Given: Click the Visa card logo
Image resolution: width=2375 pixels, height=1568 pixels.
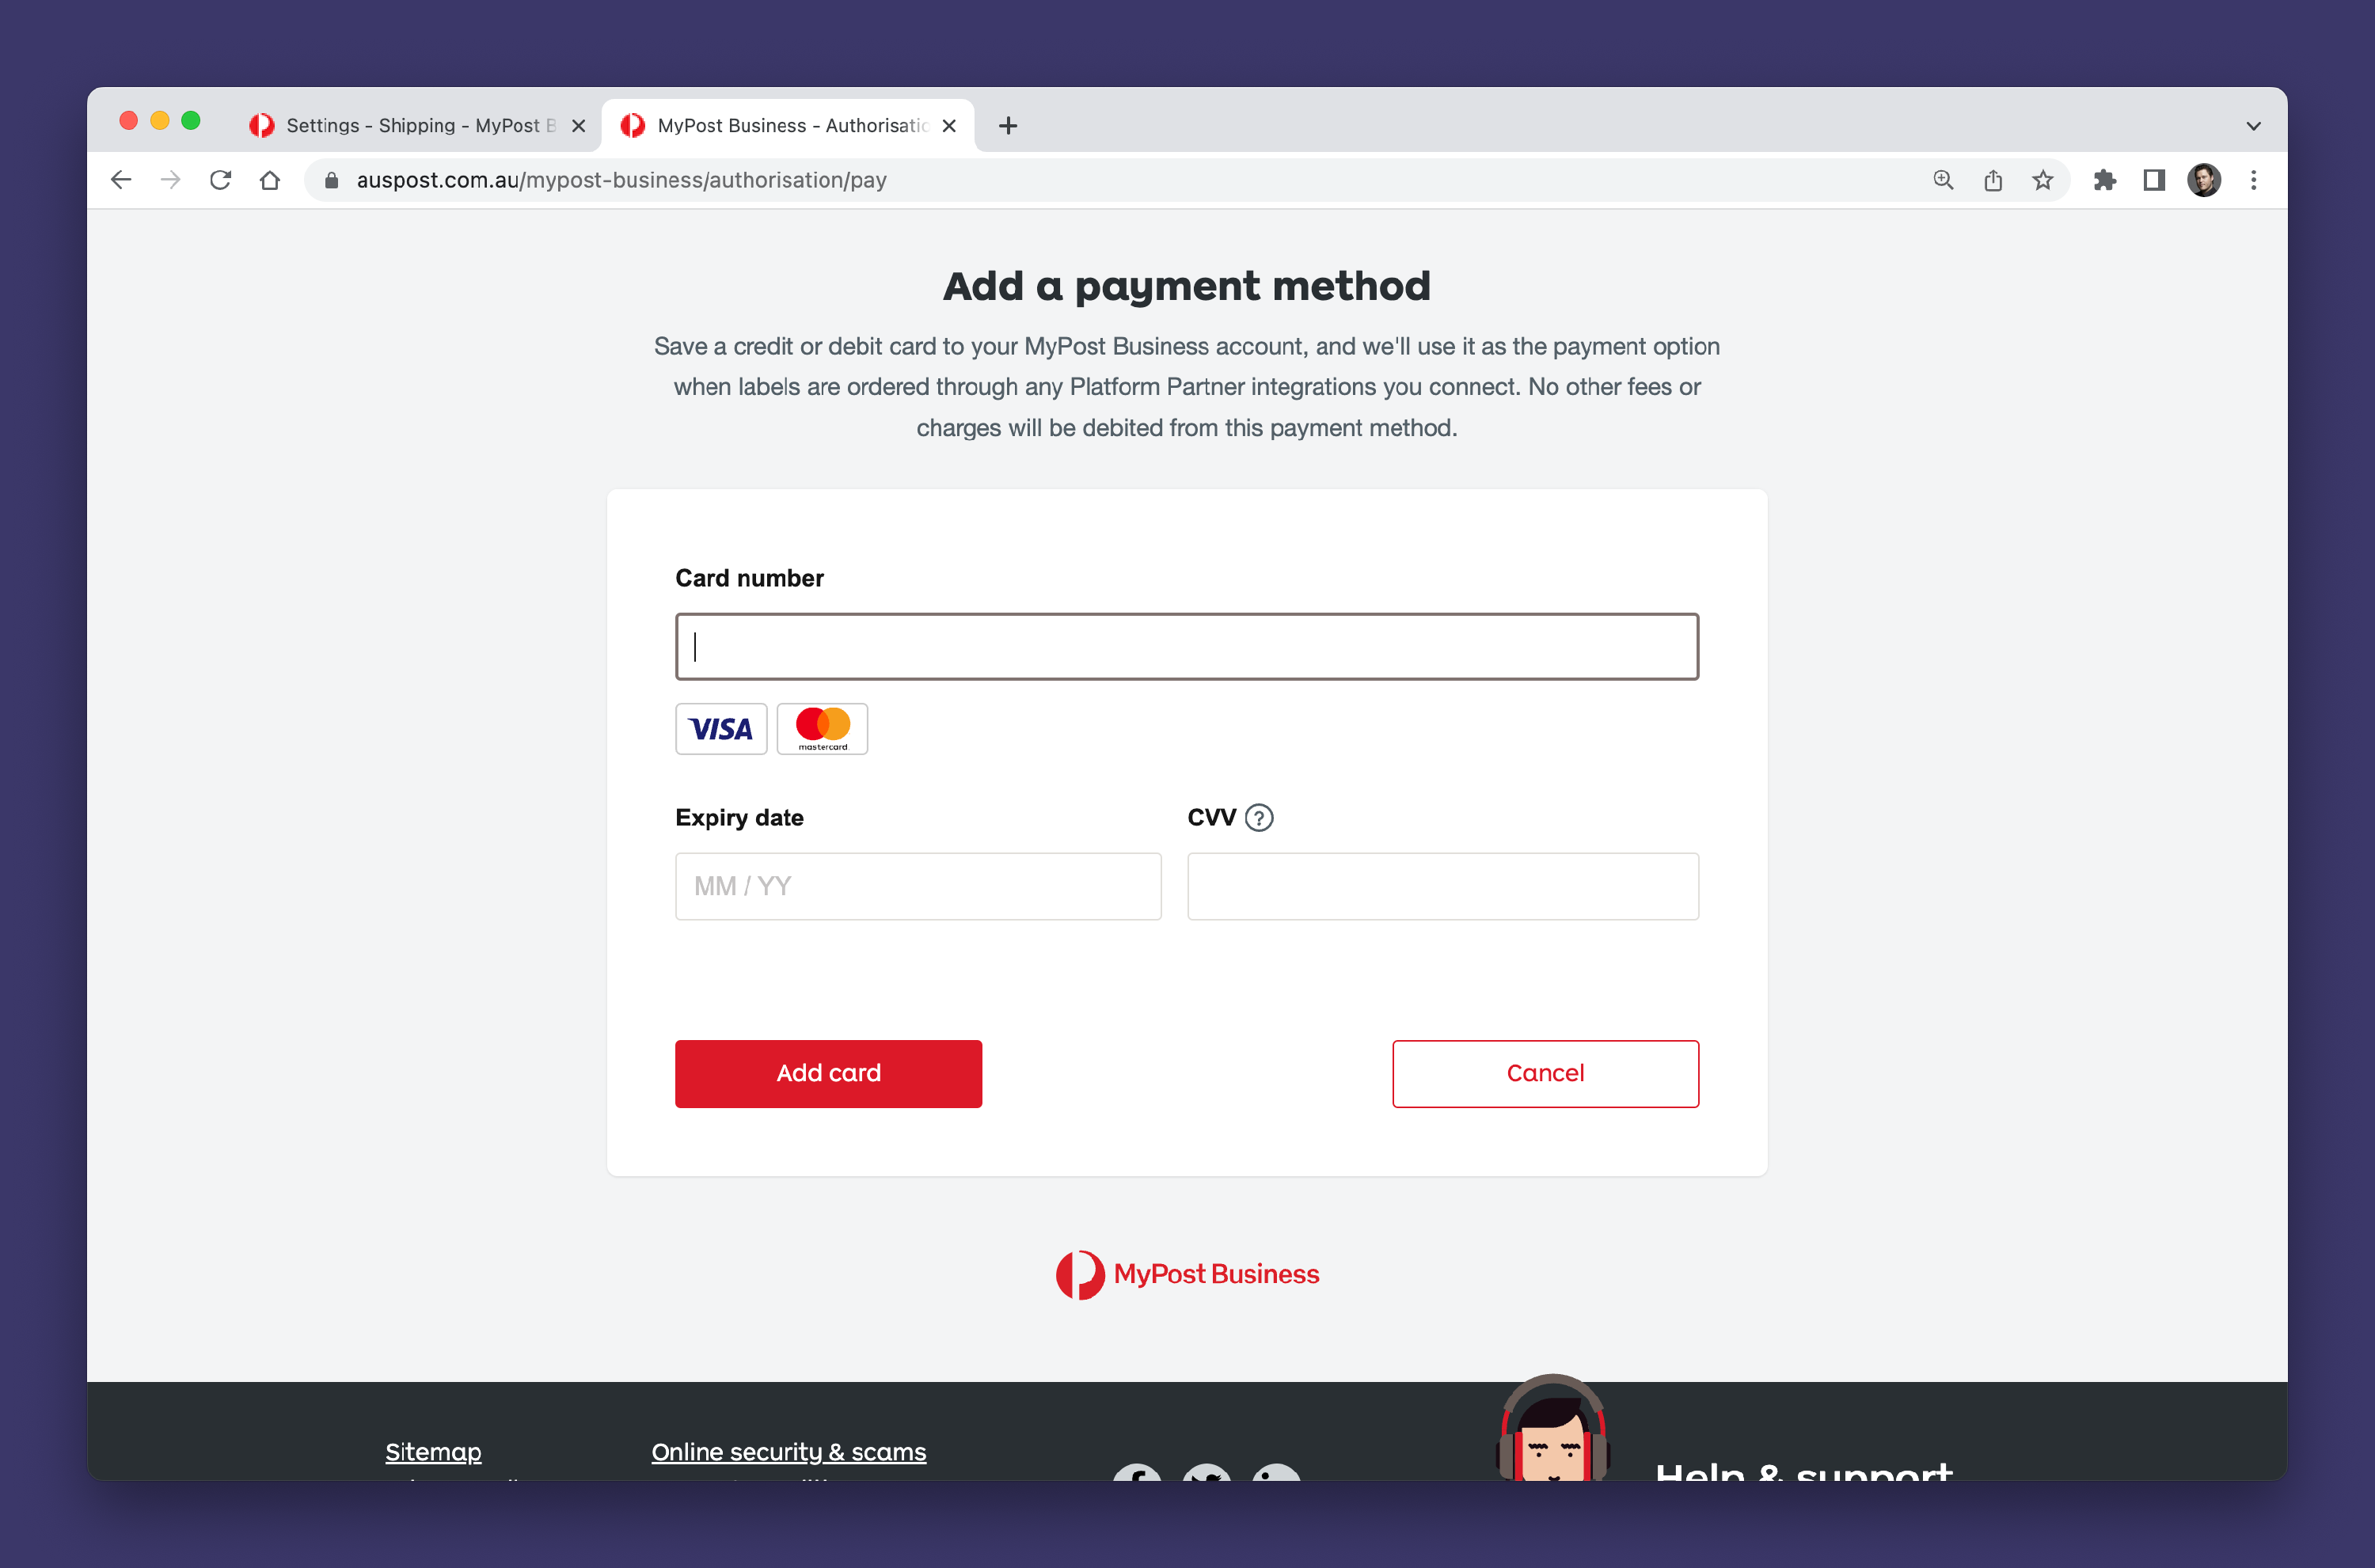Looking at the screenshot, I should [721, 729].
